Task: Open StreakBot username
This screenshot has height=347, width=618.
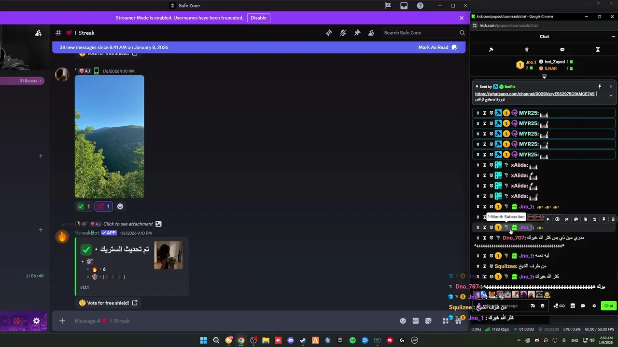Action: (x=87, y=233)
